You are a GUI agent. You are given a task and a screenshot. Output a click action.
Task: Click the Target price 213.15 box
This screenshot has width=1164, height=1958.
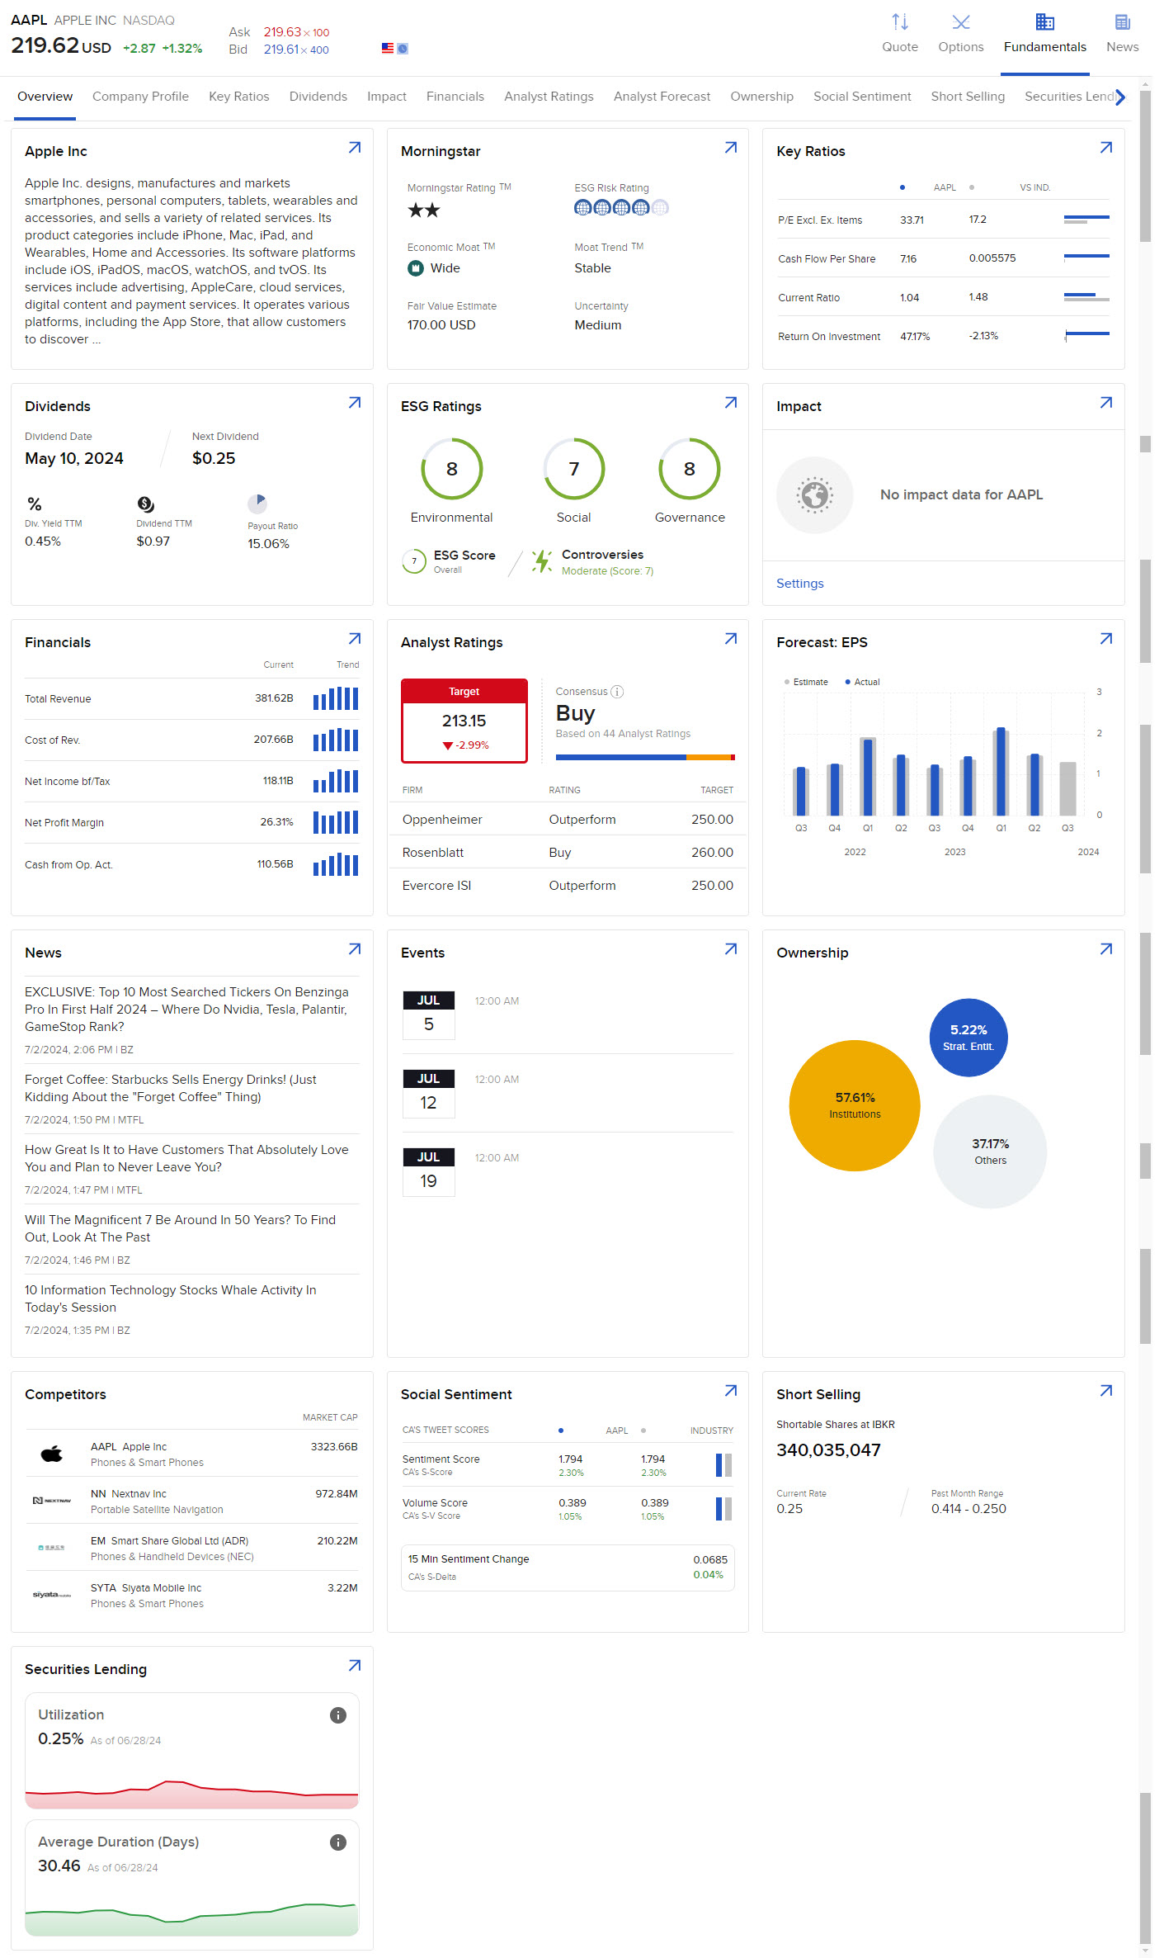(x=464, y=721)
